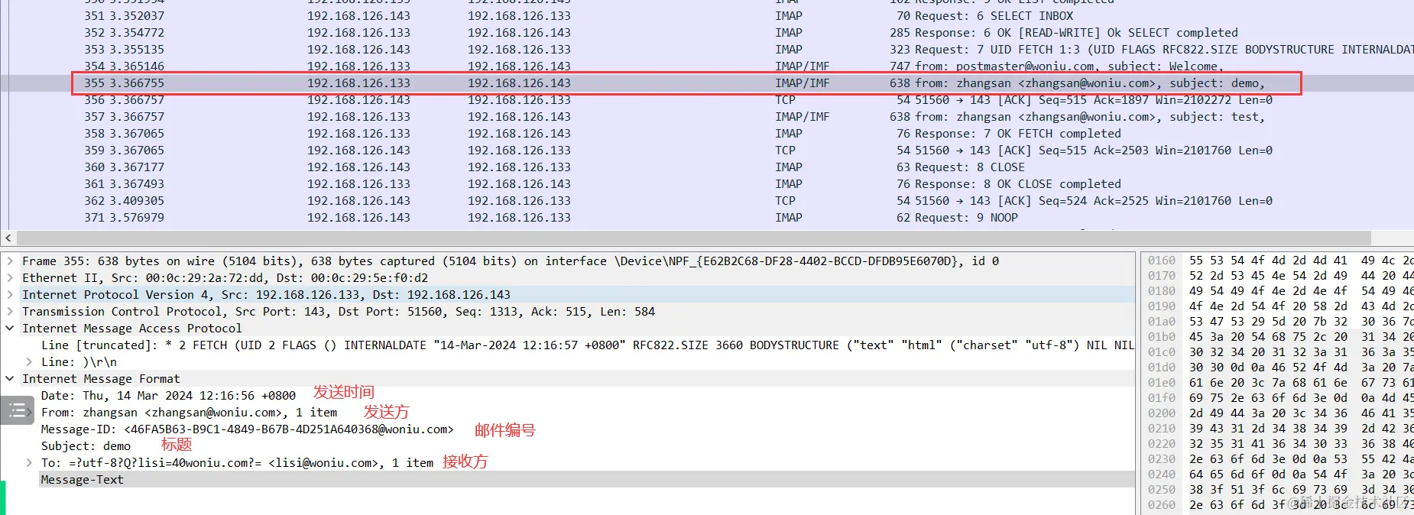Click hex dump row at offset 0240

[1280, 475]
